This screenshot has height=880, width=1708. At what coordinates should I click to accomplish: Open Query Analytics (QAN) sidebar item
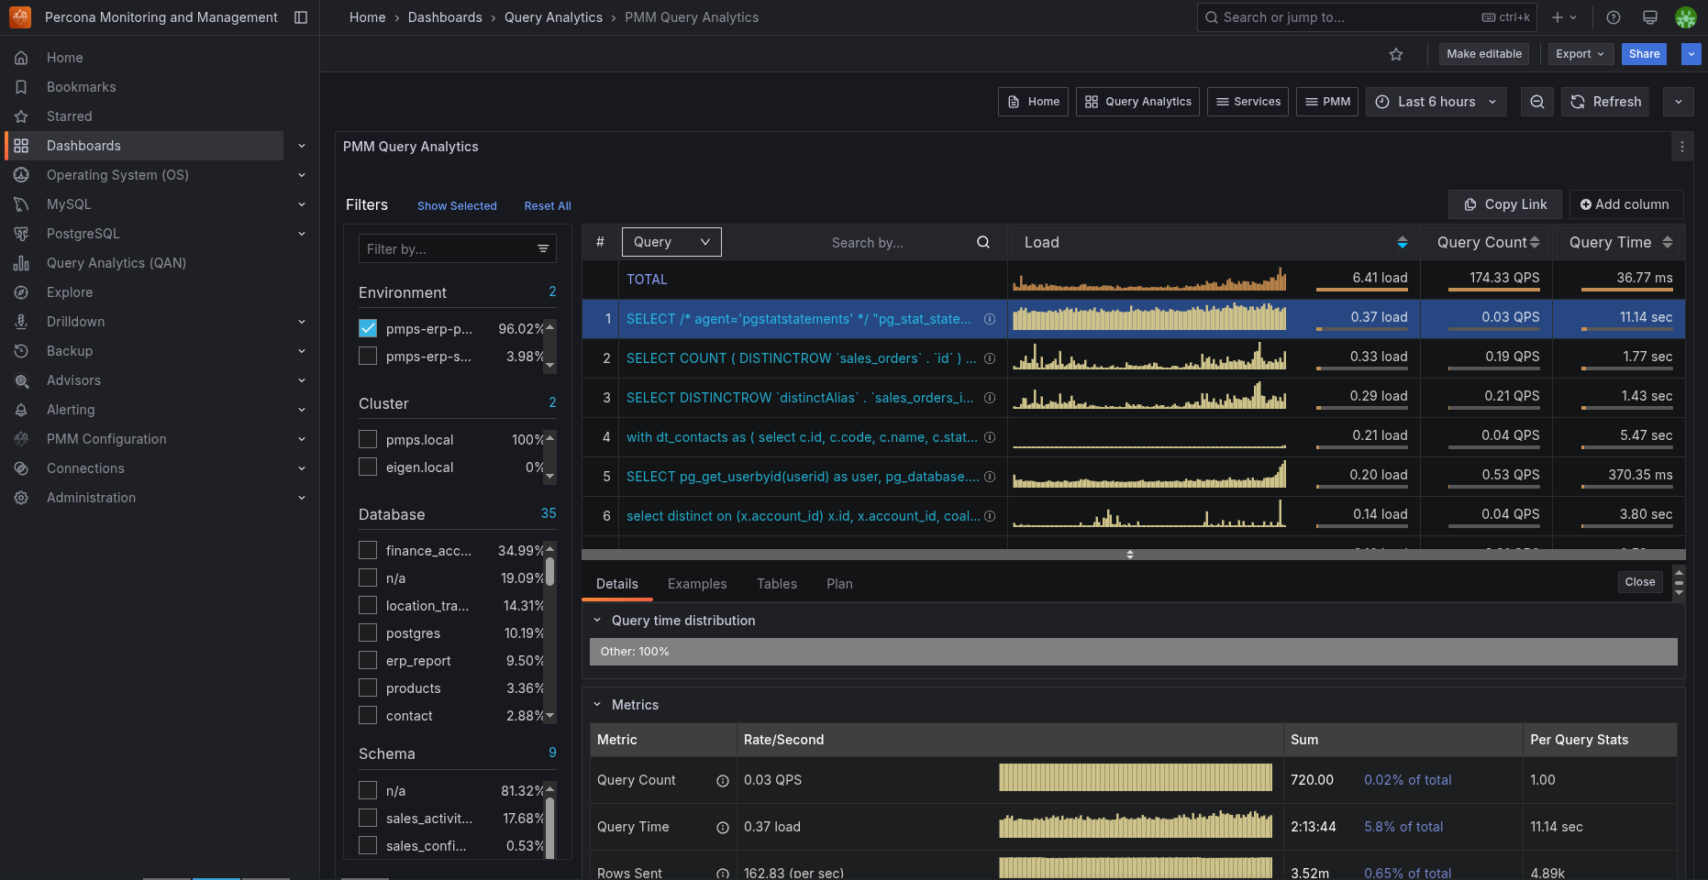coord(116,263)
